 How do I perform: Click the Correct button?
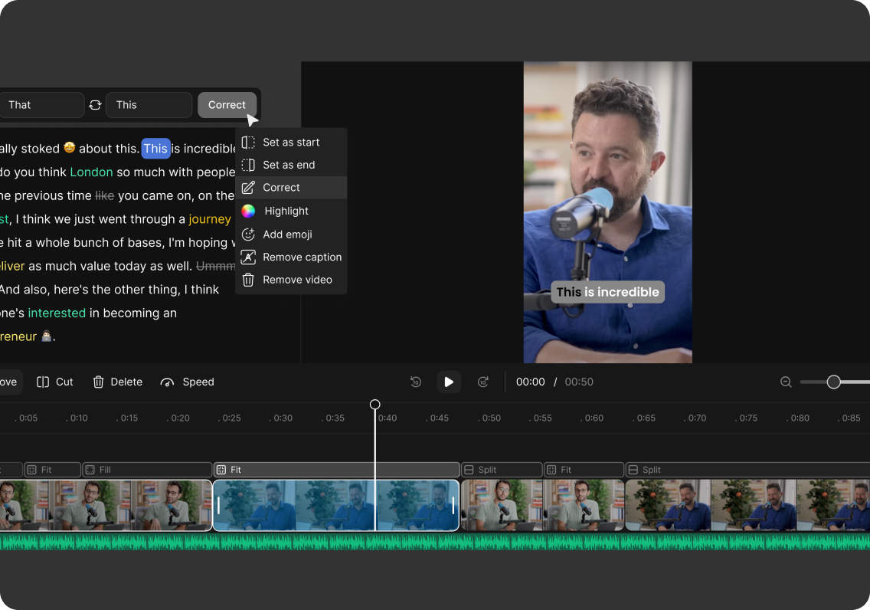pos(227,105)
